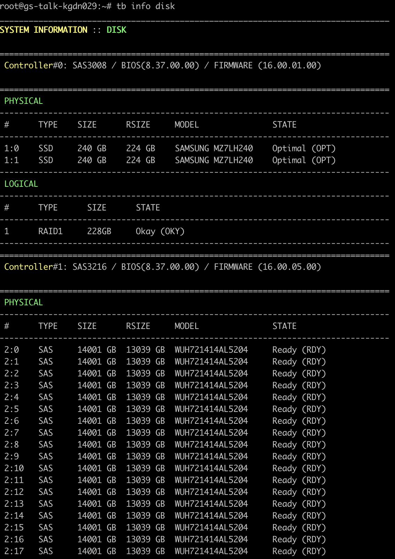Click "14001 GB" size in row 2:11
Screen dimensions: 395x559
pyautogui.click(x=97, y=480)
